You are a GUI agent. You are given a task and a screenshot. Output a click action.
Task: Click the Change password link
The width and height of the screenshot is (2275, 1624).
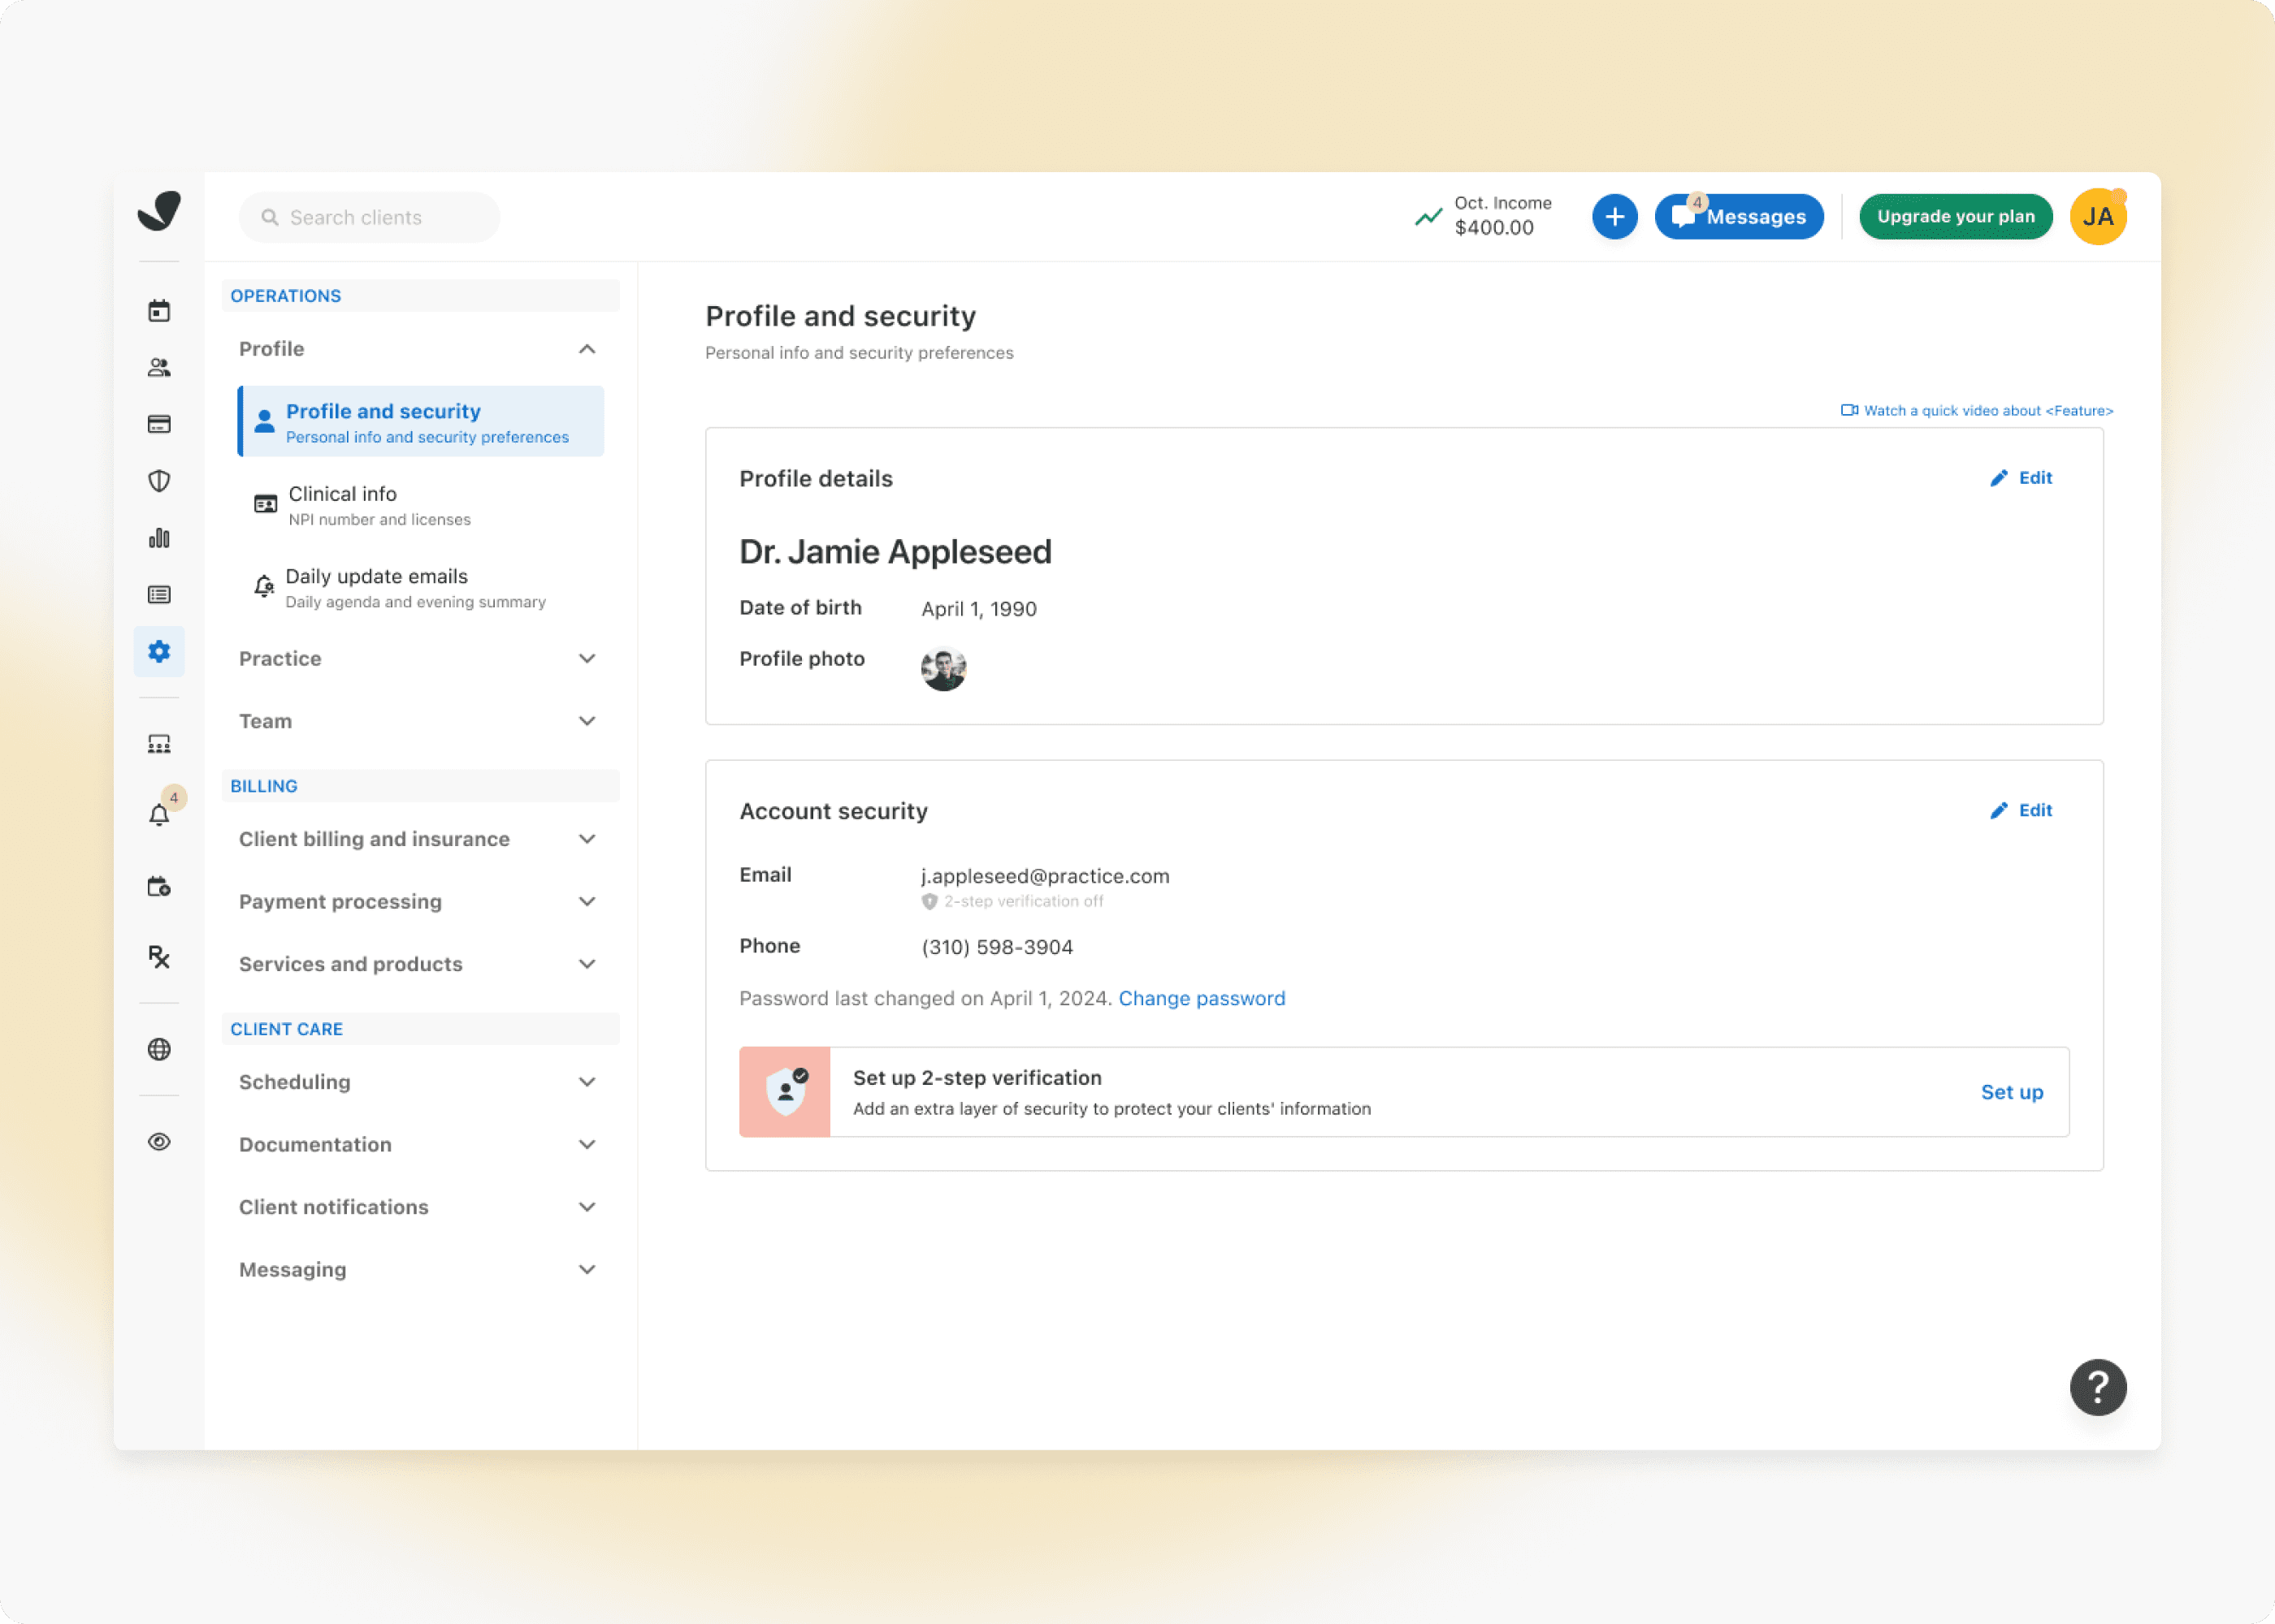click(x=1202, y=998)
